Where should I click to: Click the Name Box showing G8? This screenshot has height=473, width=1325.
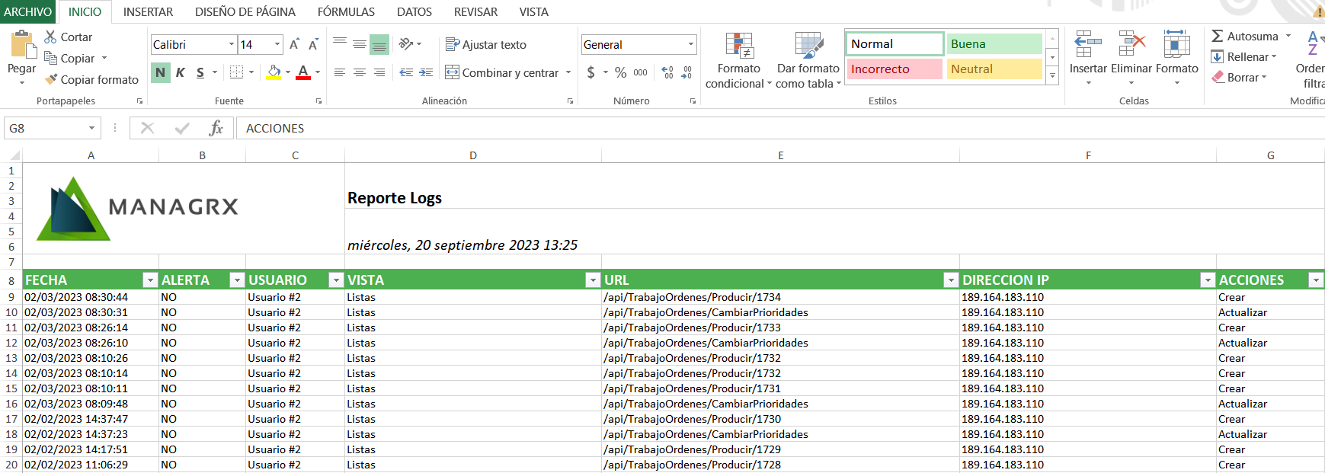coord(44,128)
